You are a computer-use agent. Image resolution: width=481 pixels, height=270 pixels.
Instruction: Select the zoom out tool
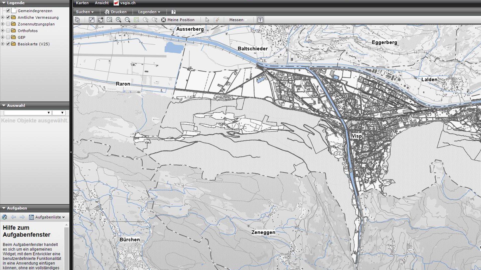tap(127, 19)
